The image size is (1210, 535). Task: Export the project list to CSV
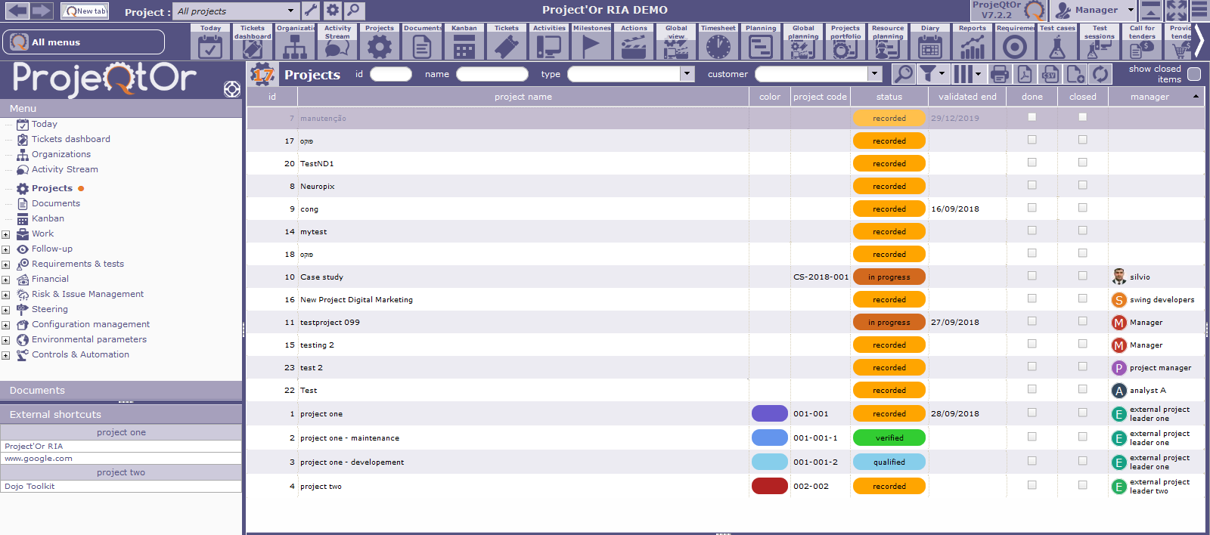[x=1049, y=74]
